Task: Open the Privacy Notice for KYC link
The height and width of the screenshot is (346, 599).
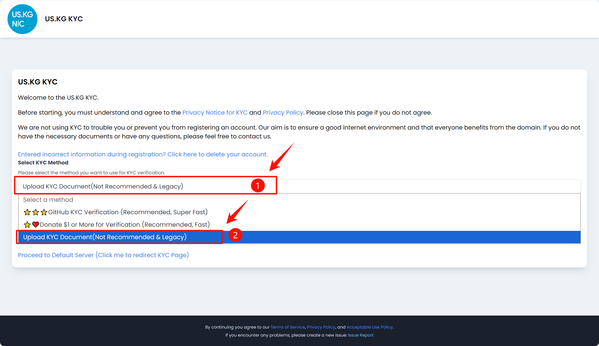Action: [215, 112]
